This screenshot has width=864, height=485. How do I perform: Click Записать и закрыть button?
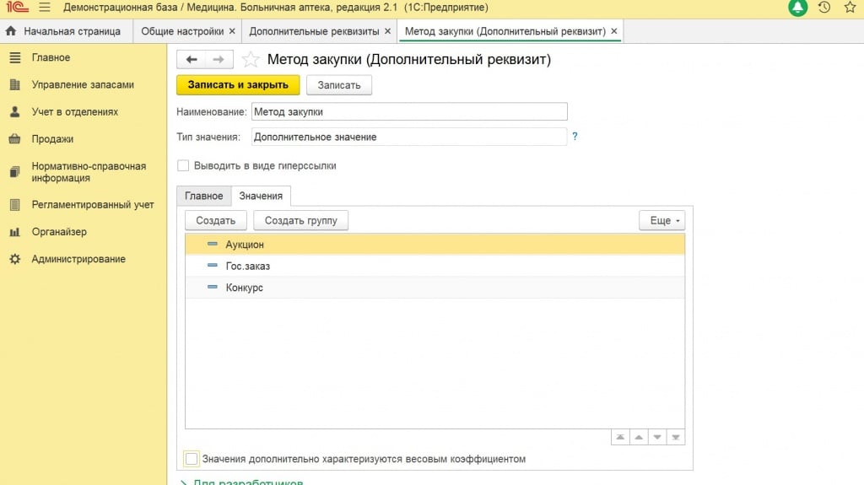click(x=238, y=85)
